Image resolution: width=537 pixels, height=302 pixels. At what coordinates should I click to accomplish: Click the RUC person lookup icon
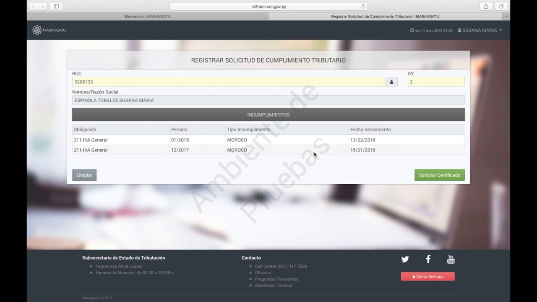(x=391, y=82)
